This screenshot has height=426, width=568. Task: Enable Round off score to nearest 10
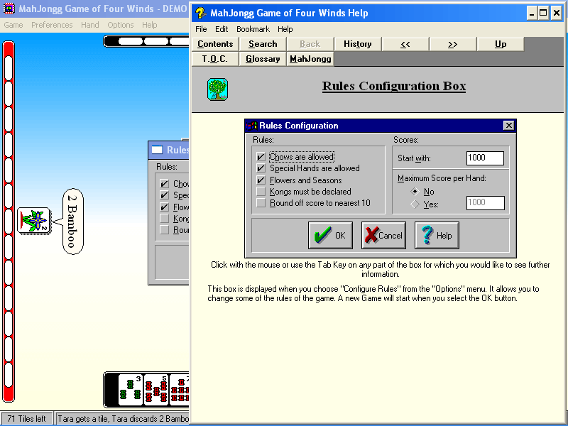tap(261, 203)
